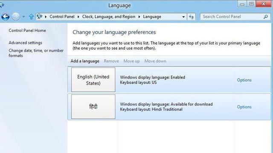Minimize the Language window
This screenshot has width=273, height=153.
(242, 4)
